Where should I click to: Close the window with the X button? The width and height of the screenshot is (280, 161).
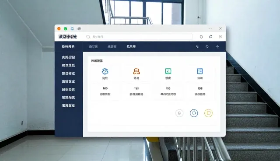point(220,28)
